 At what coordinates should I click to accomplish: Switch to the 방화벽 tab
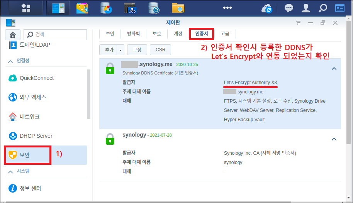134,34
